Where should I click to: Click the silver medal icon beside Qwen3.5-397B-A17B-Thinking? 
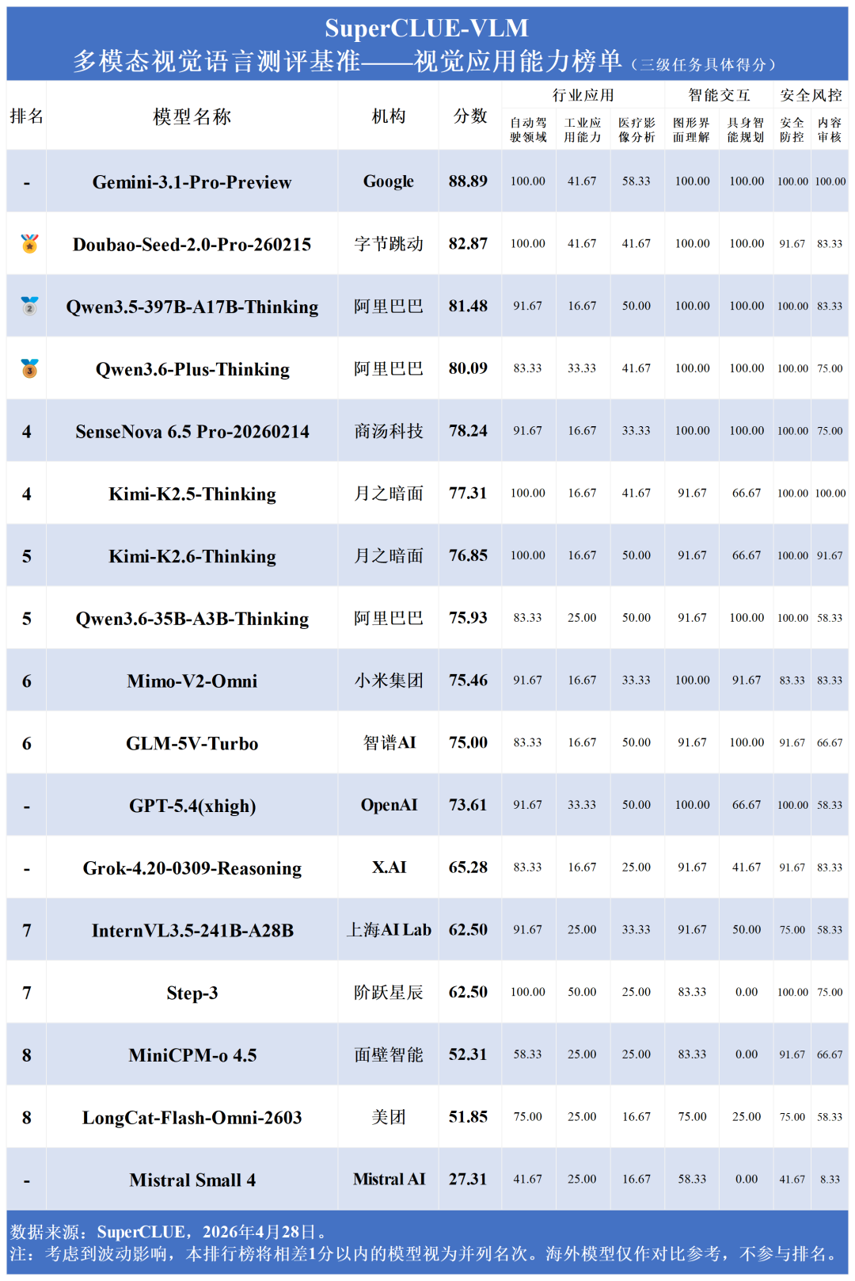tap(29, 306)
